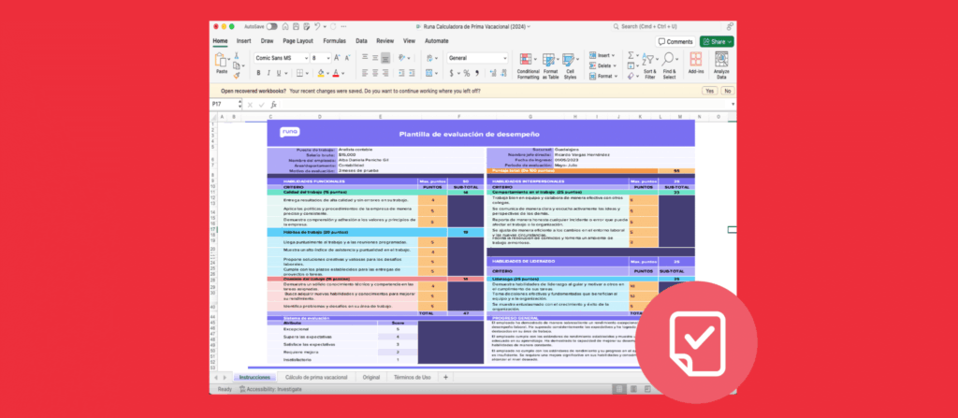
Task: Open Conditional Formatting
Action: click(x=528, y=64)
